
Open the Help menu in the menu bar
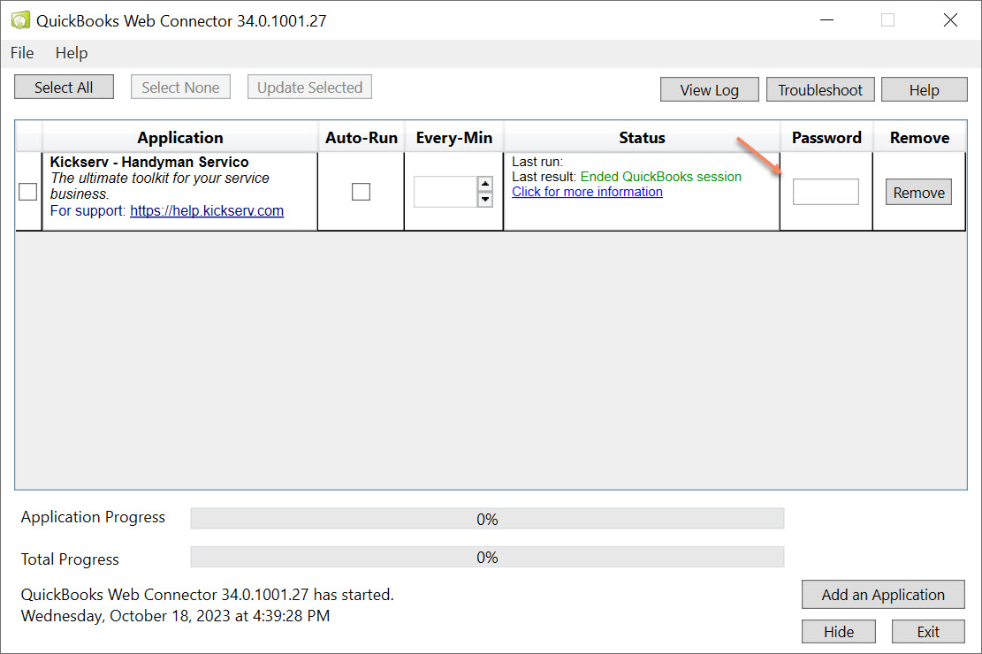pyautogui.click(x=72, y=53)
